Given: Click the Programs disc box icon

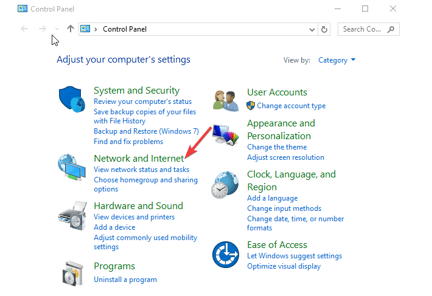Looking at the screenshot, I should pyautogui.click(x=73, y=274).
